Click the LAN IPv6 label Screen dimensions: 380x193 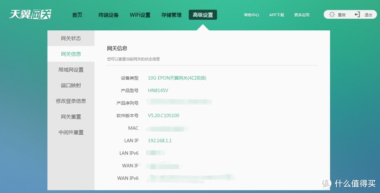tap(129, 153)
